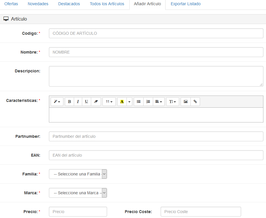Click the underline button in editor toolbar

tap(87, 102)
